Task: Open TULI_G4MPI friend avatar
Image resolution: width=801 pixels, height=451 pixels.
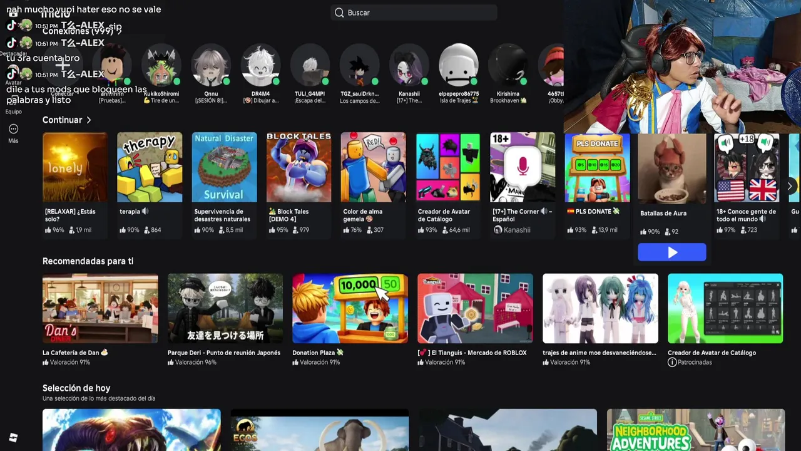Action: coord(310,65)
